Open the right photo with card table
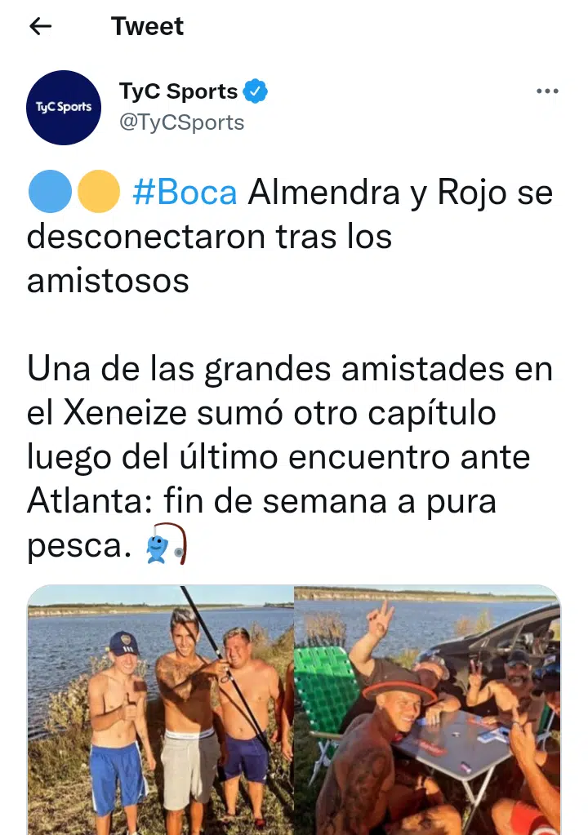The height and width of the screenshot is (835, 588). click(428, 710)
